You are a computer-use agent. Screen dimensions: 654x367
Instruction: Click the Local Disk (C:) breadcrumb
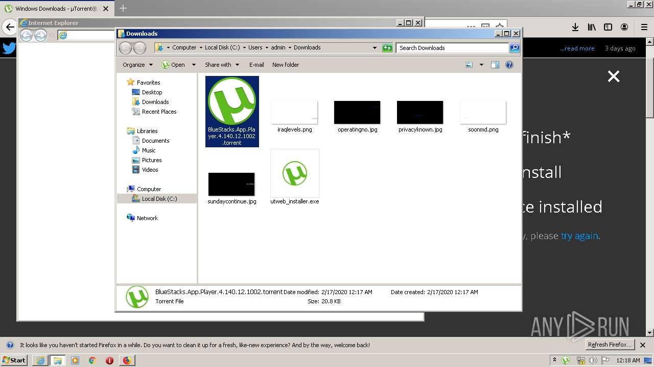click(222, 47)
